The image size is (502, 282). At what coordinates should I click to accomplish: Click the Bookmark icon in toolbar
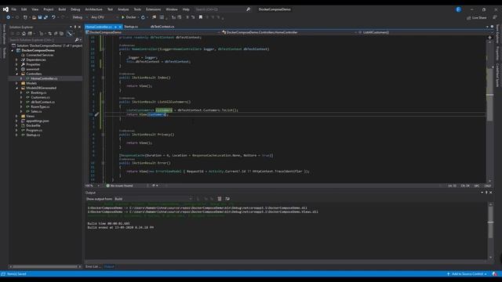click(x=201, y=17)
